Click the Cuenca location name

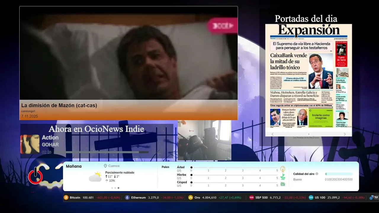tap(114, 166)
